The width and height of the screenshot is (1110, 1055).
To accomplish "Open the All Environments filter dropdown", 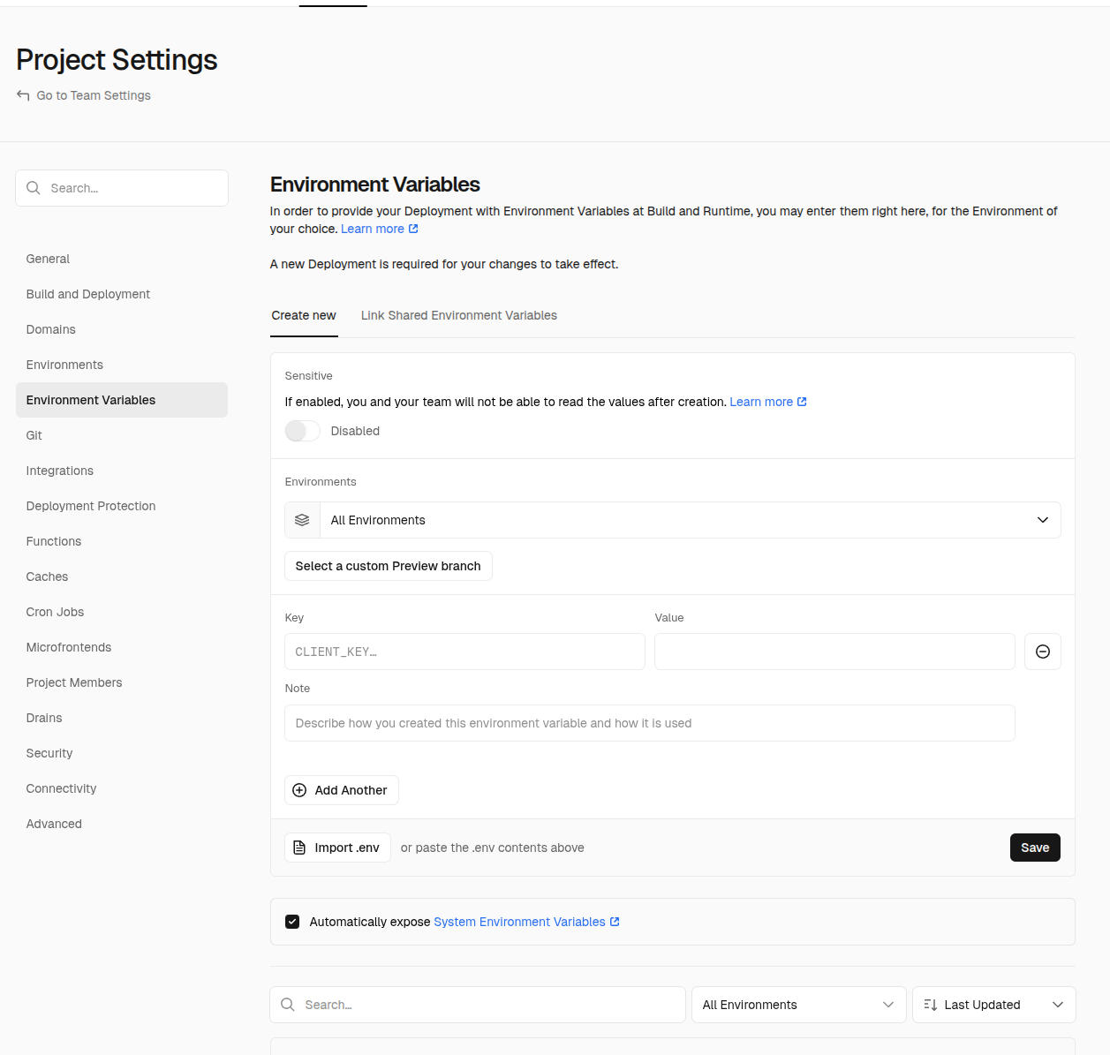I will pos(798,1005).
